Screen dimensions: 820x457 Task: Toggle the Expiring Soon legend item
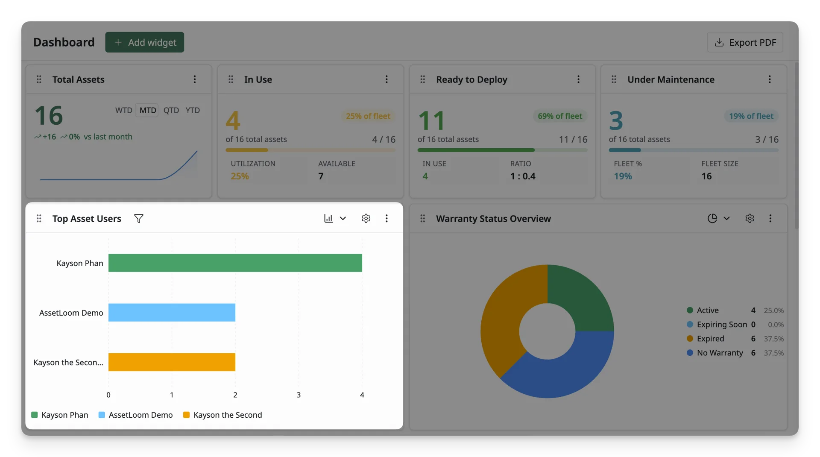(x=735, y=325)
